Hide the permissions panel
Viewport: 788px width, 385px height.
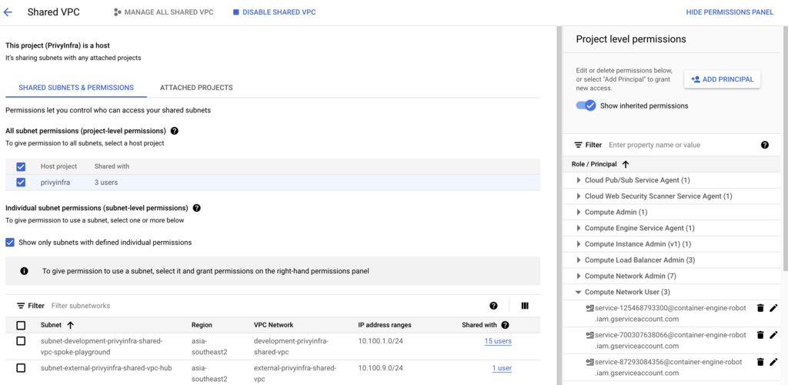point(730,12)
